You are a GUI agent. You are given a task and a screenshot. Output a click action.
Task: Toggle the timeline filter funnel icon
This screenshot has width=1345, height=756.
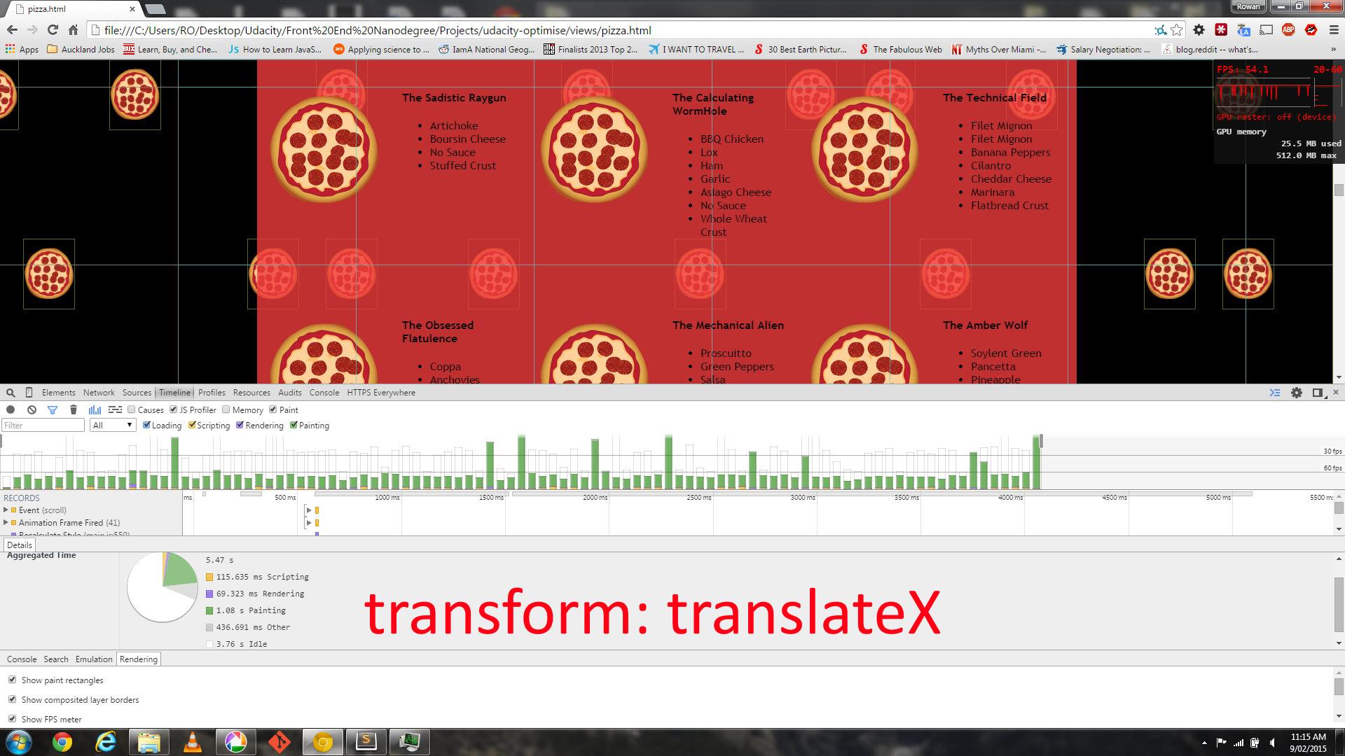pyautogui.click(x=53, y=409)
